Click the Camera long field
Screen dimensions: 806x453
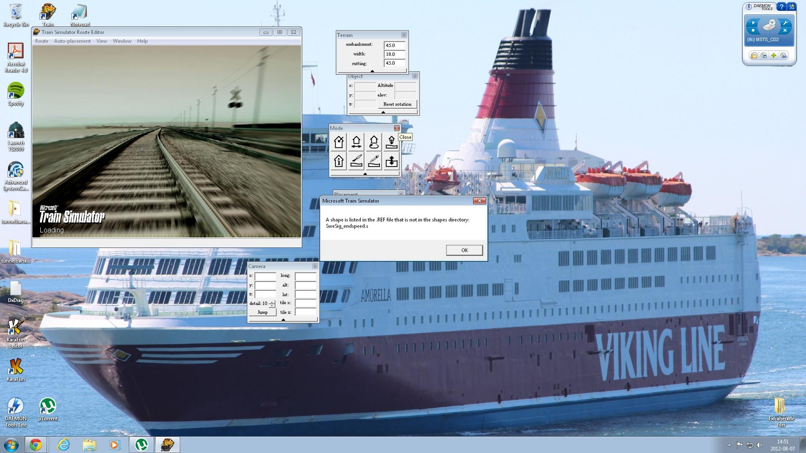click(305, 276)
